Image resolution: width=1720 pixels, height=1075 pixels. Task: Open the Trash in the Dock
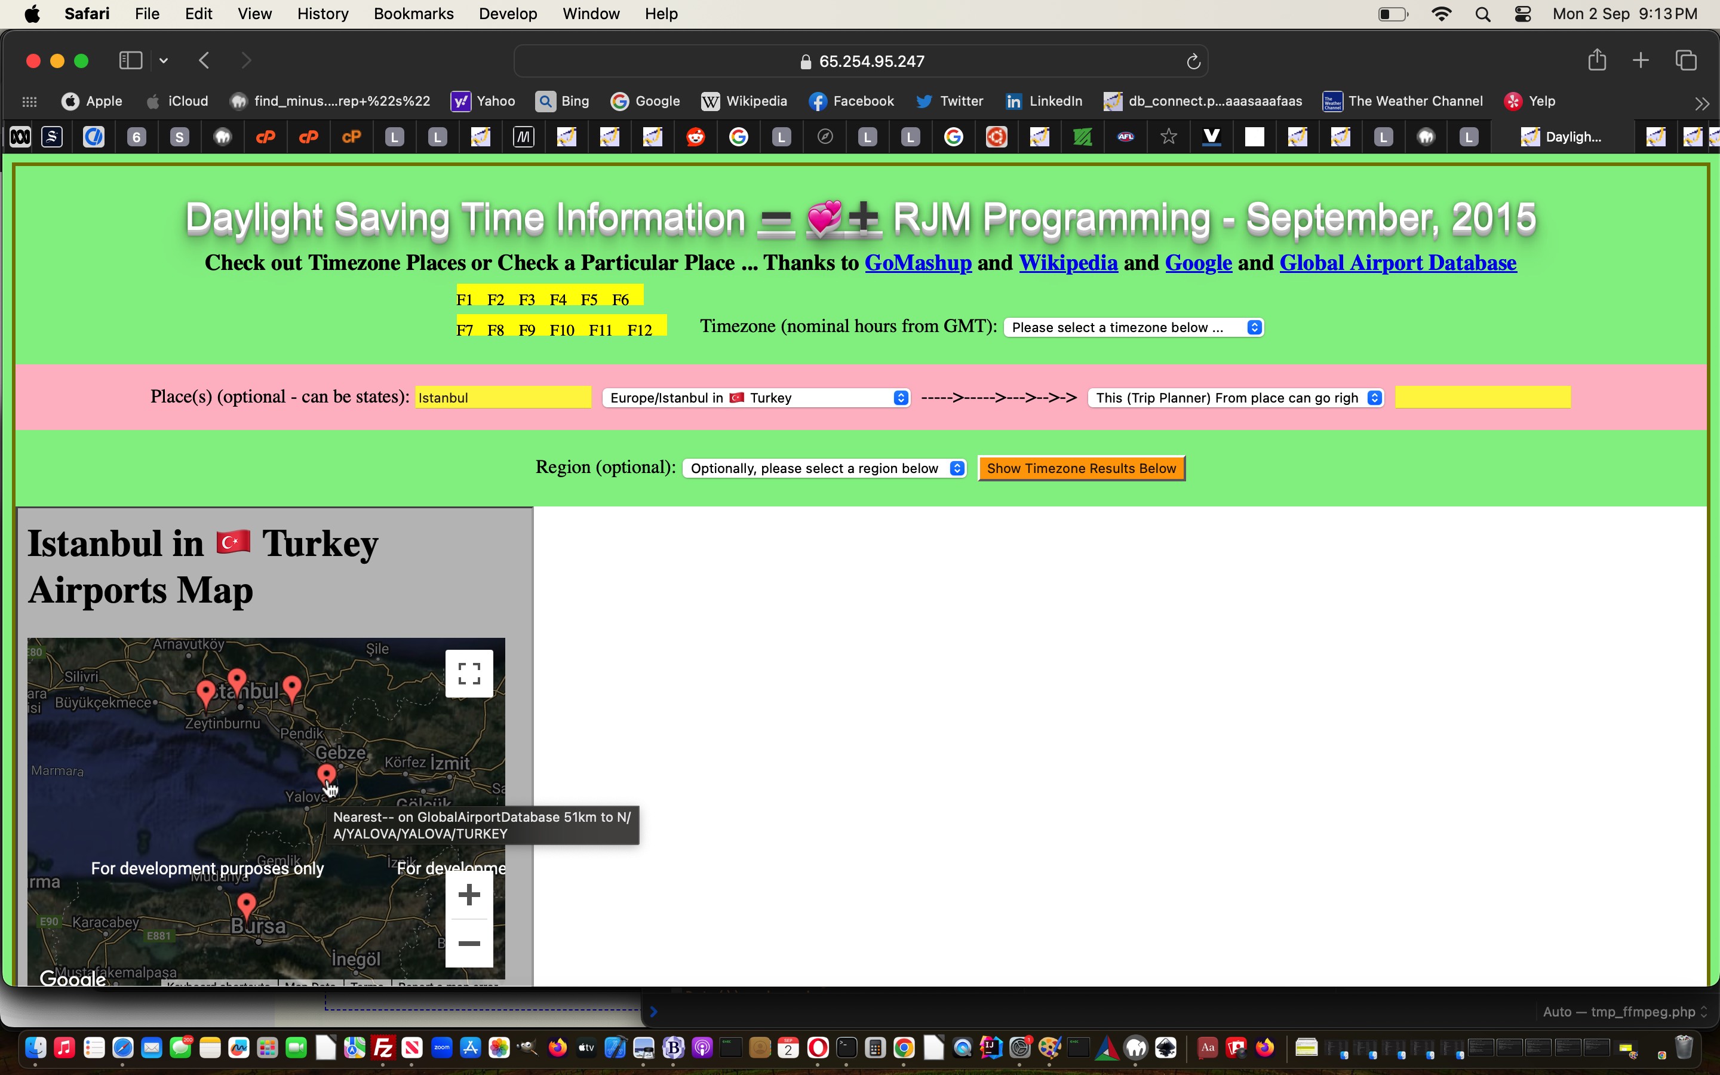click(1684, 1048)
